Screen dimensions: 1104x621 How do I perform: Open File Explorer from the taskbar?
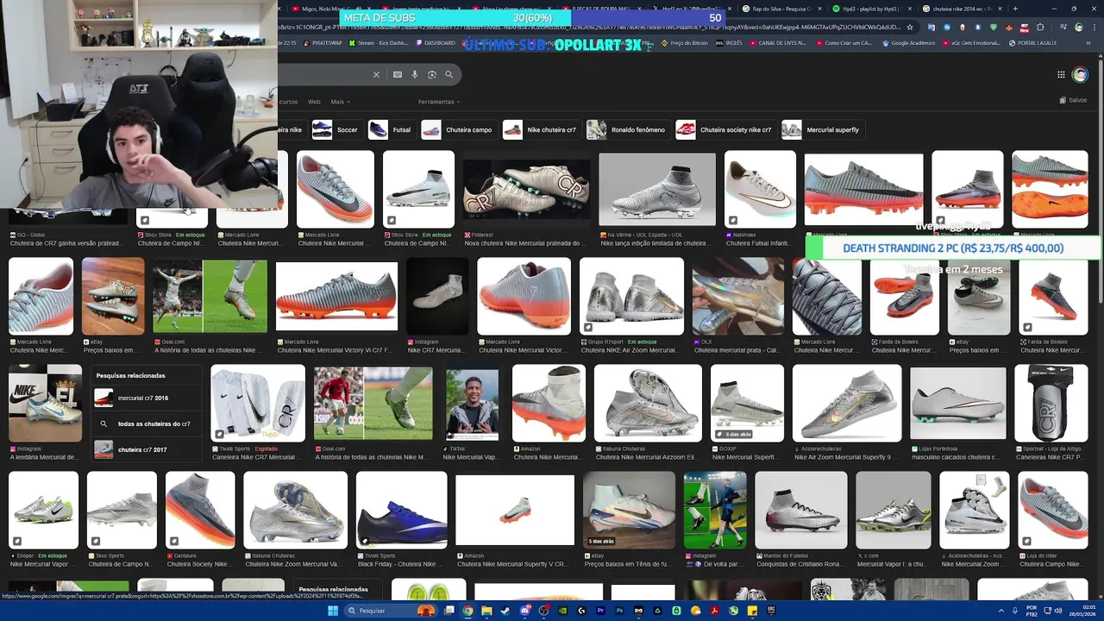pyautogui.click(x=486, y=611)
